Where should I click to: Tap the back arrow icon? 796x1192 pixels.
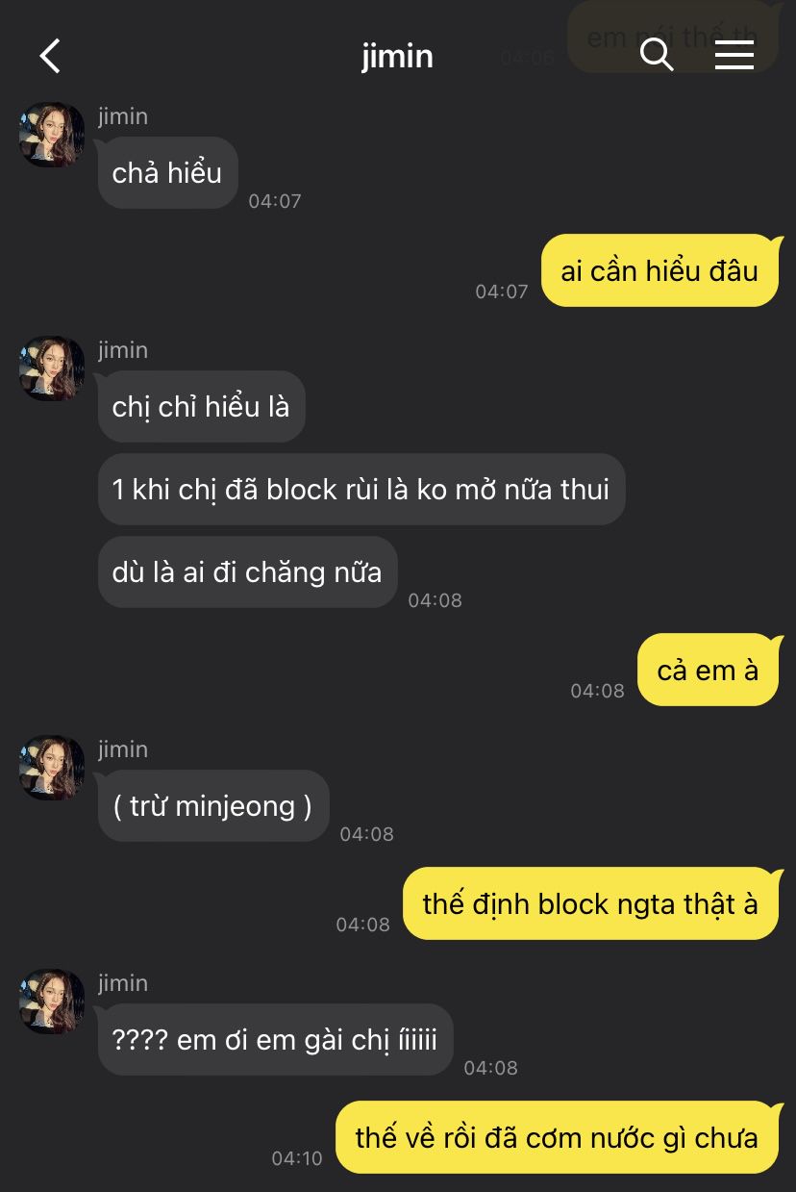click(50, 56)
